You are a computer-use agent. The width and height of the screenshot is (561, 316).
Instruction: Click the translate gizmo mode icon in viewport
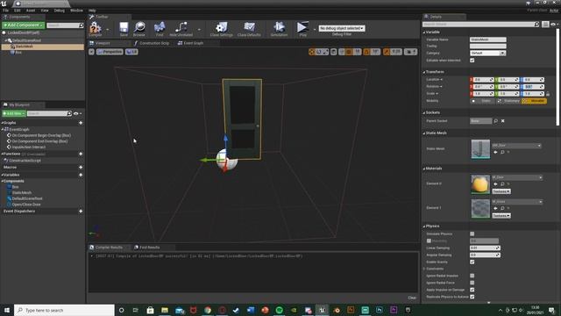[x=312, y=52]
